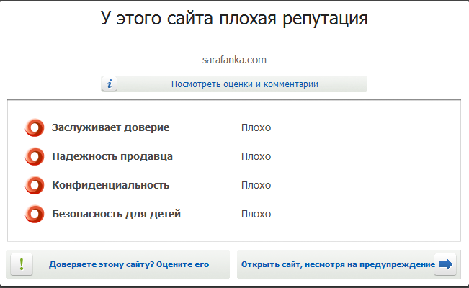The image size is (469, 288).
Task: Click the 'Заслуживает доверие' label
Action: [111, 127]
